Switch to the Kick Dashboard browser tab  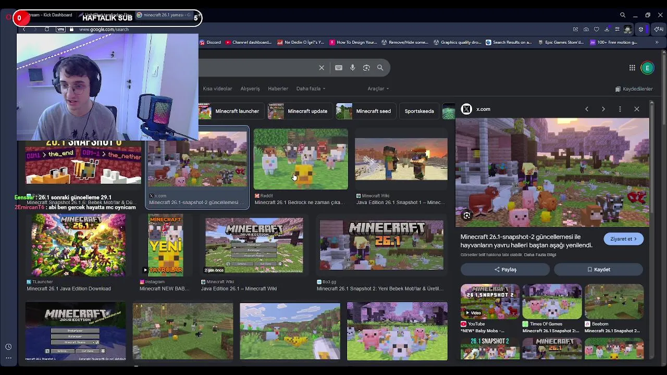click(50, 15)
